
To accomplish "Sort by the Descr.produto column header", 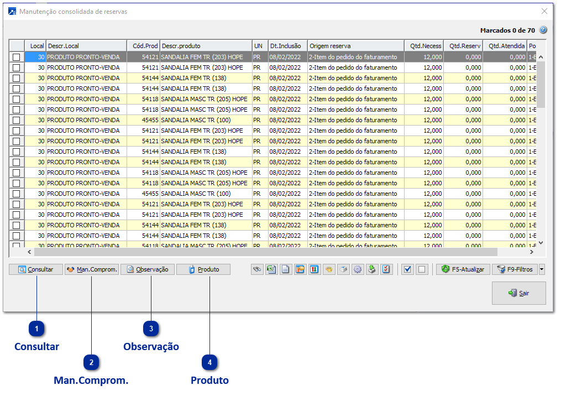I will pyautogui.click(x=205, y=46).
